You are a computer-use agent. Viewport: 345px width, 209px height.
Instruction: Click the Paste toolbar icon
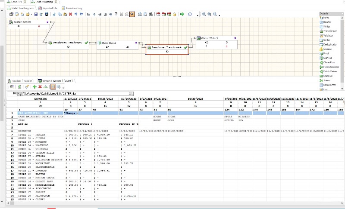point(65,14)
